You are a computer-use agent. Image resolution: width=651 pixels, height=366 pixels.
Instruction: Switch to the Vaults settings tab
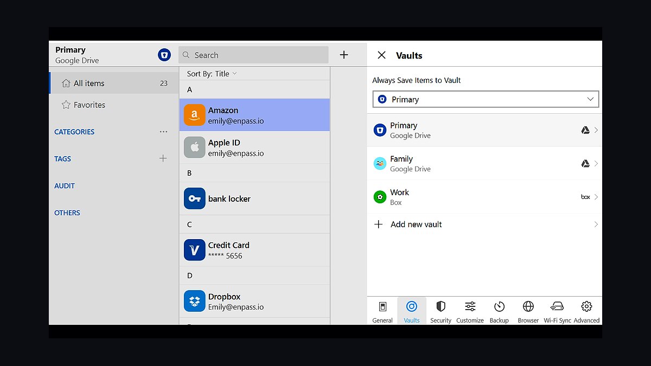[x=412, y=312]
